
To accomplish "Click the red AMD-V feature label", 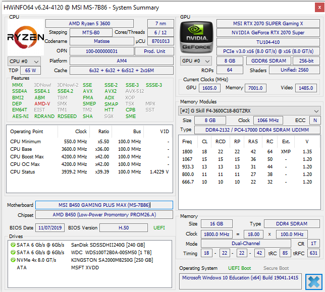I will (42, 103).
